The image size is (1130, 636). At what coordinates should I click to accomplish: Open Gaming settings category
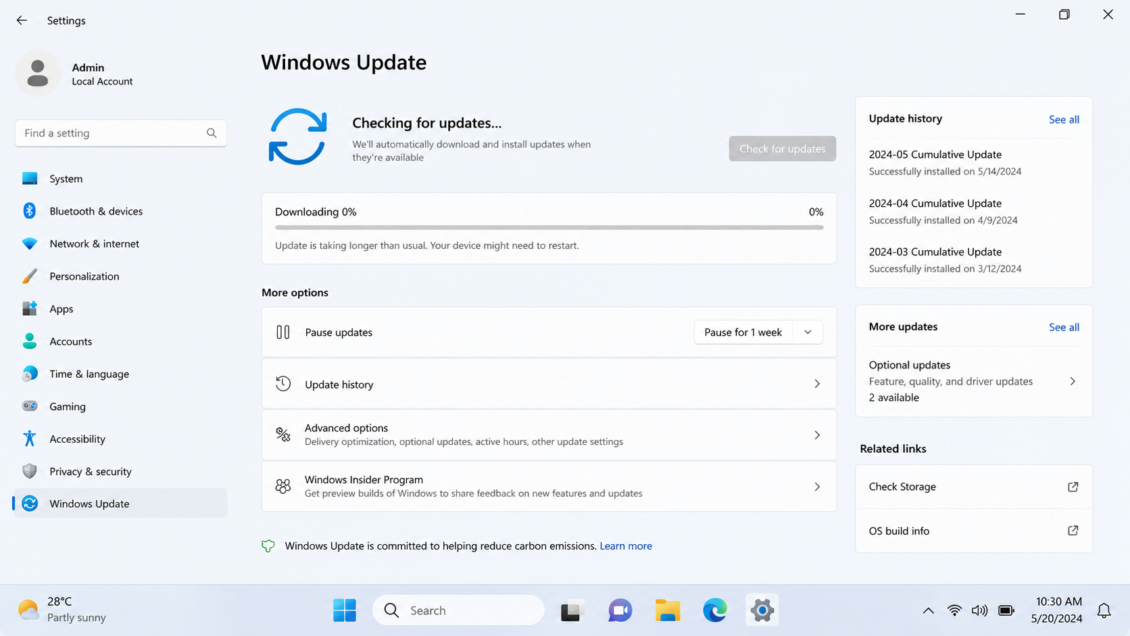(x=120, y=406)
